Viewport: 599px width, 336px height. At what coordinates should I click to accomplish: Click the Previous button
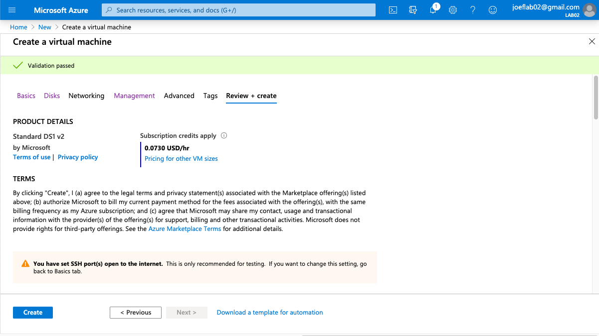click(x=136, y=313)
